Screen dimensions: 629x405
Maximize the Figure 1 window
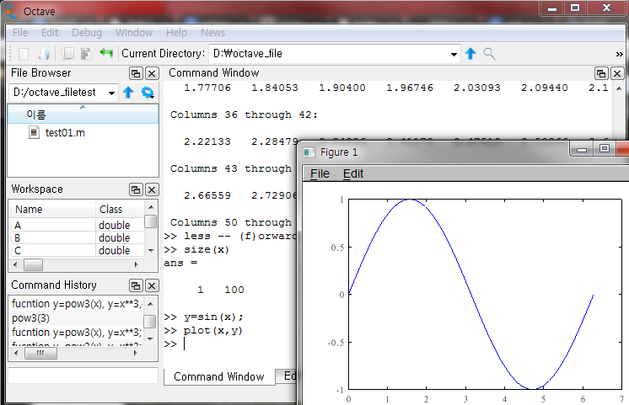click(x=605, y=149)
